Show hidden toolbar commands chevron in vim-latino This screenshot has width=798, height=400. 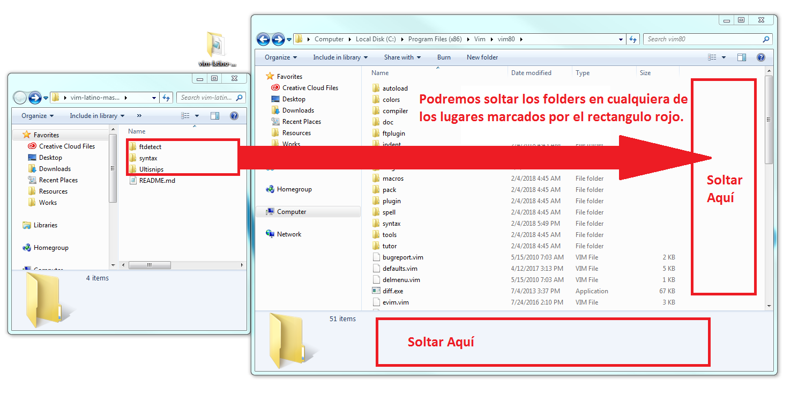[139, 116]
